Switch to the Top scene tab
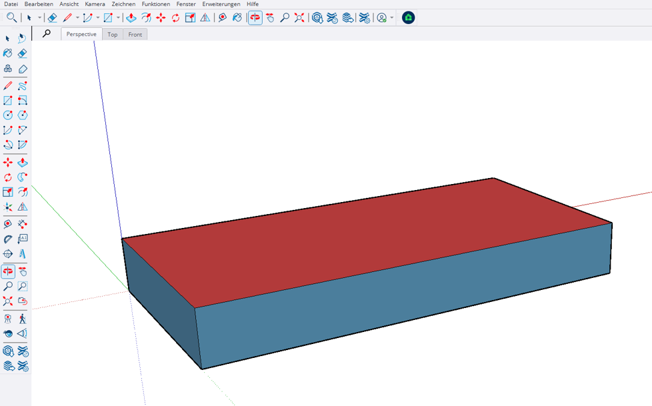This screenshot has width=652, height=406. click(113, 35)
